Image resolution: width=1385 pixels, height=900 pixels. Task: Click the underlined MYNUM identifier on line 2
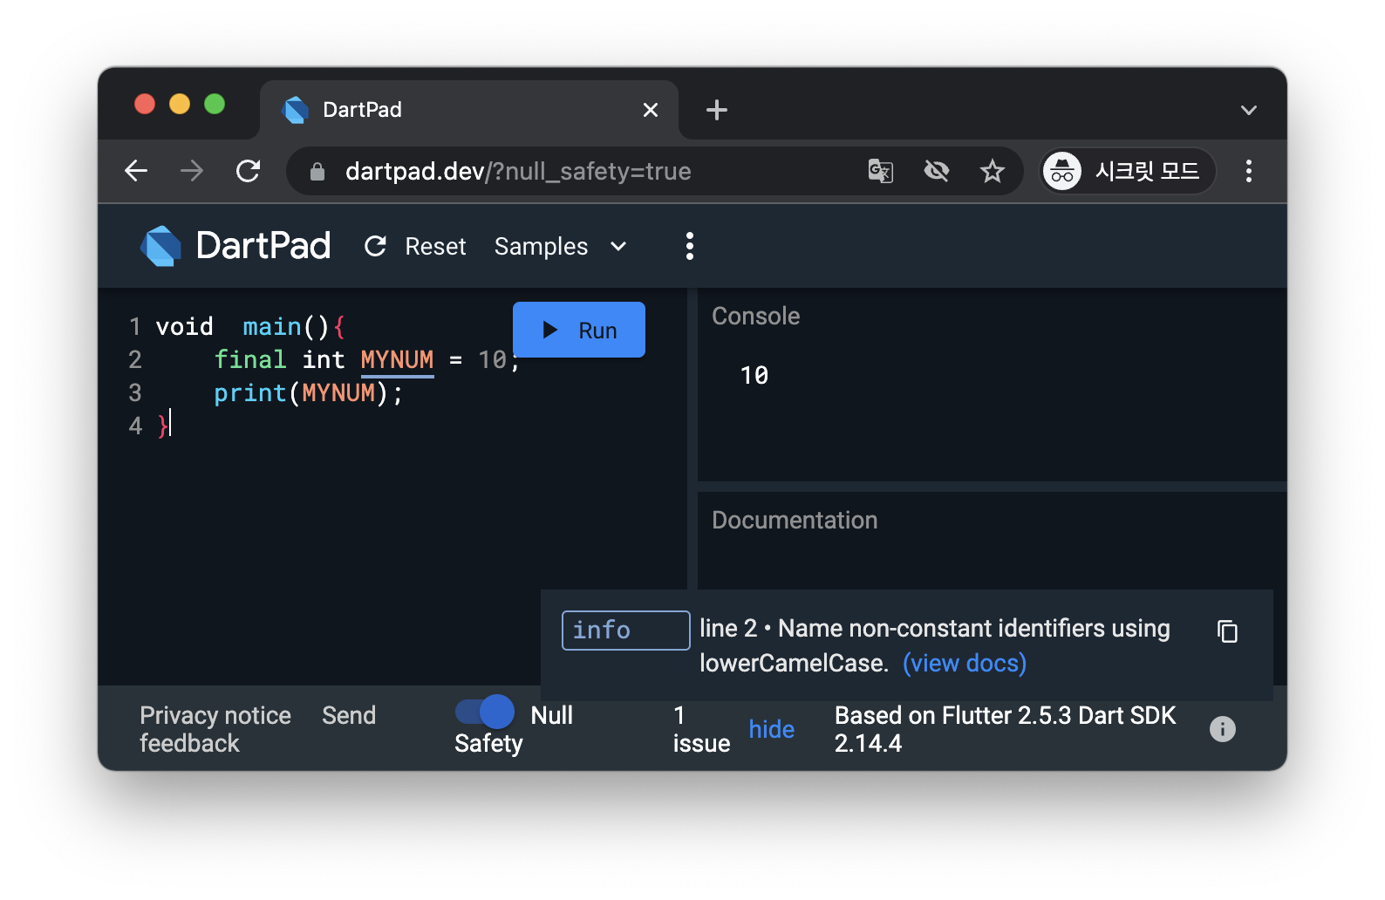[x=397, y=360]
